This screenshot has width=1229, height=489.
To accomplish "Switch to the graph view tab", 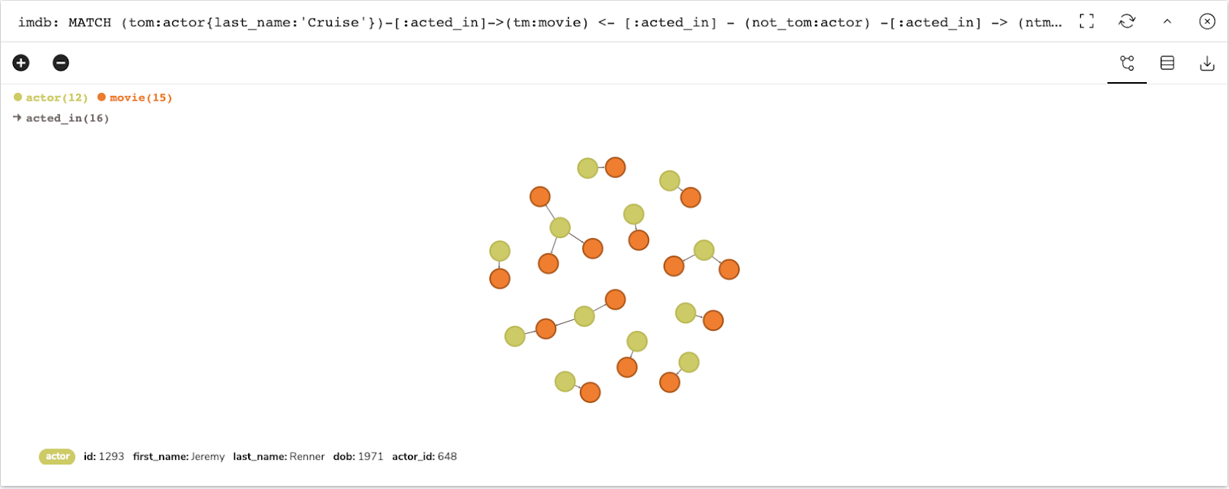I will [1127, 63].
